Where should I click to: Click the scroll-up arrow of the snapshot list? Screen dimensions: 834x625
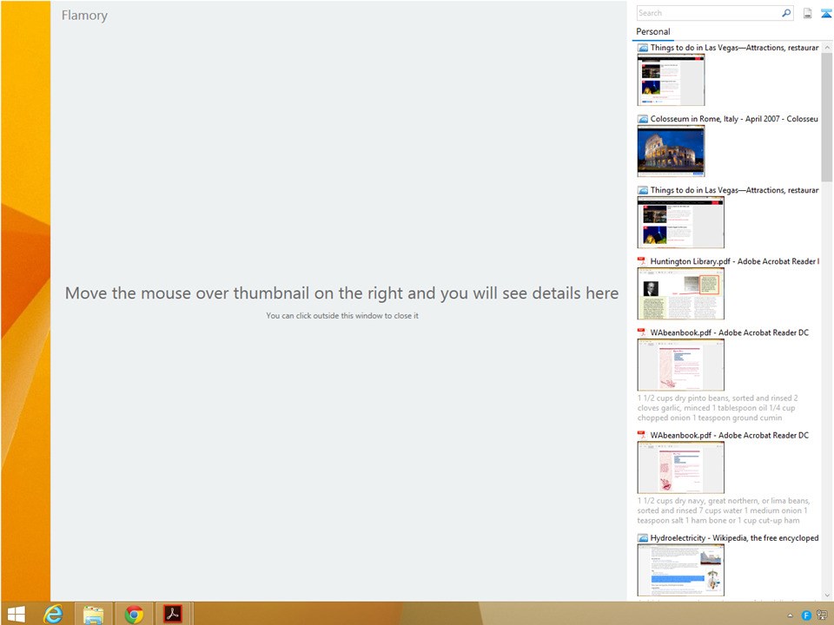point(826,47)
